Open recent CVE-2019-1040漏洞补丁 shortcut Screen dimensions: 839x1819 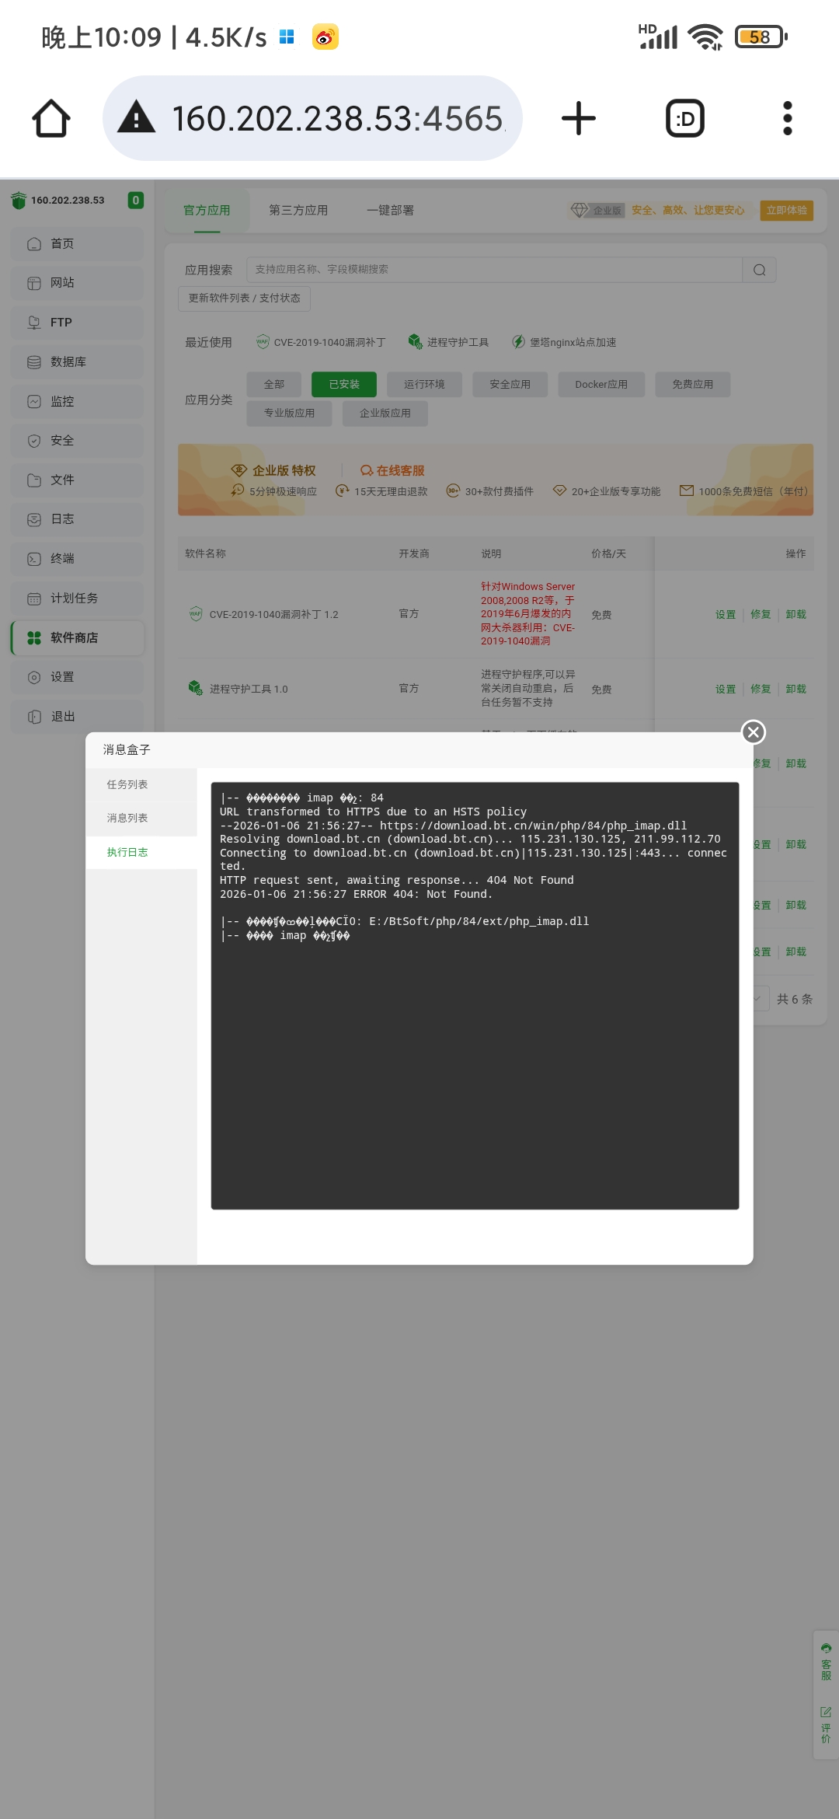click(321, 342)
